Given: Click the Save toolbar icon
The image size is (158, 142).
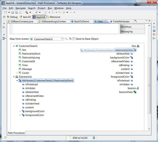Looking at the screenshot, I should (13, 12).
